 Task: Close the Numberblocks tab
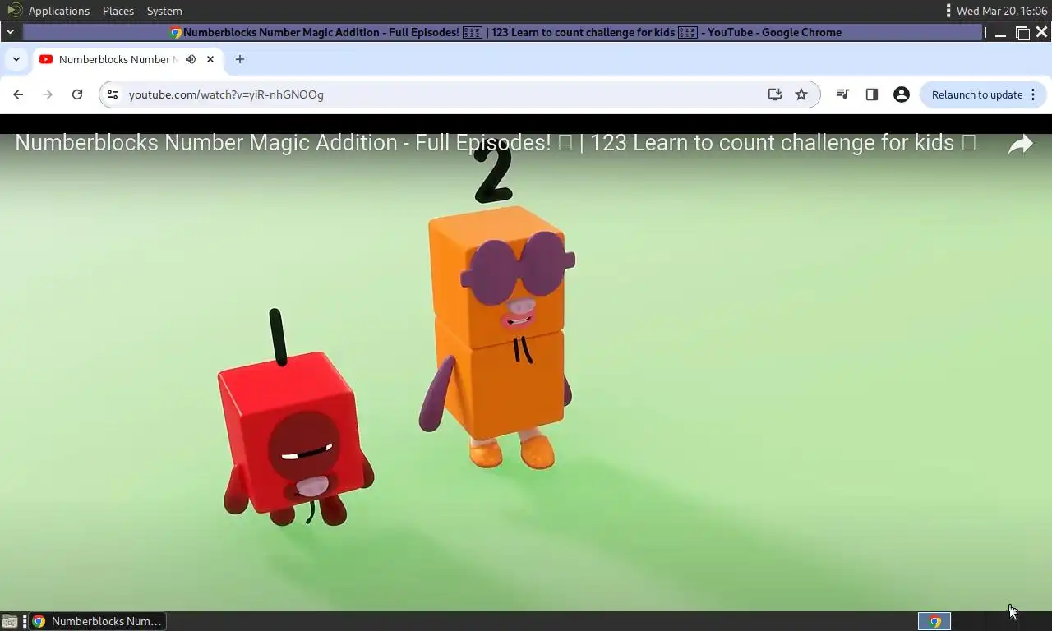tap(210, 59)
